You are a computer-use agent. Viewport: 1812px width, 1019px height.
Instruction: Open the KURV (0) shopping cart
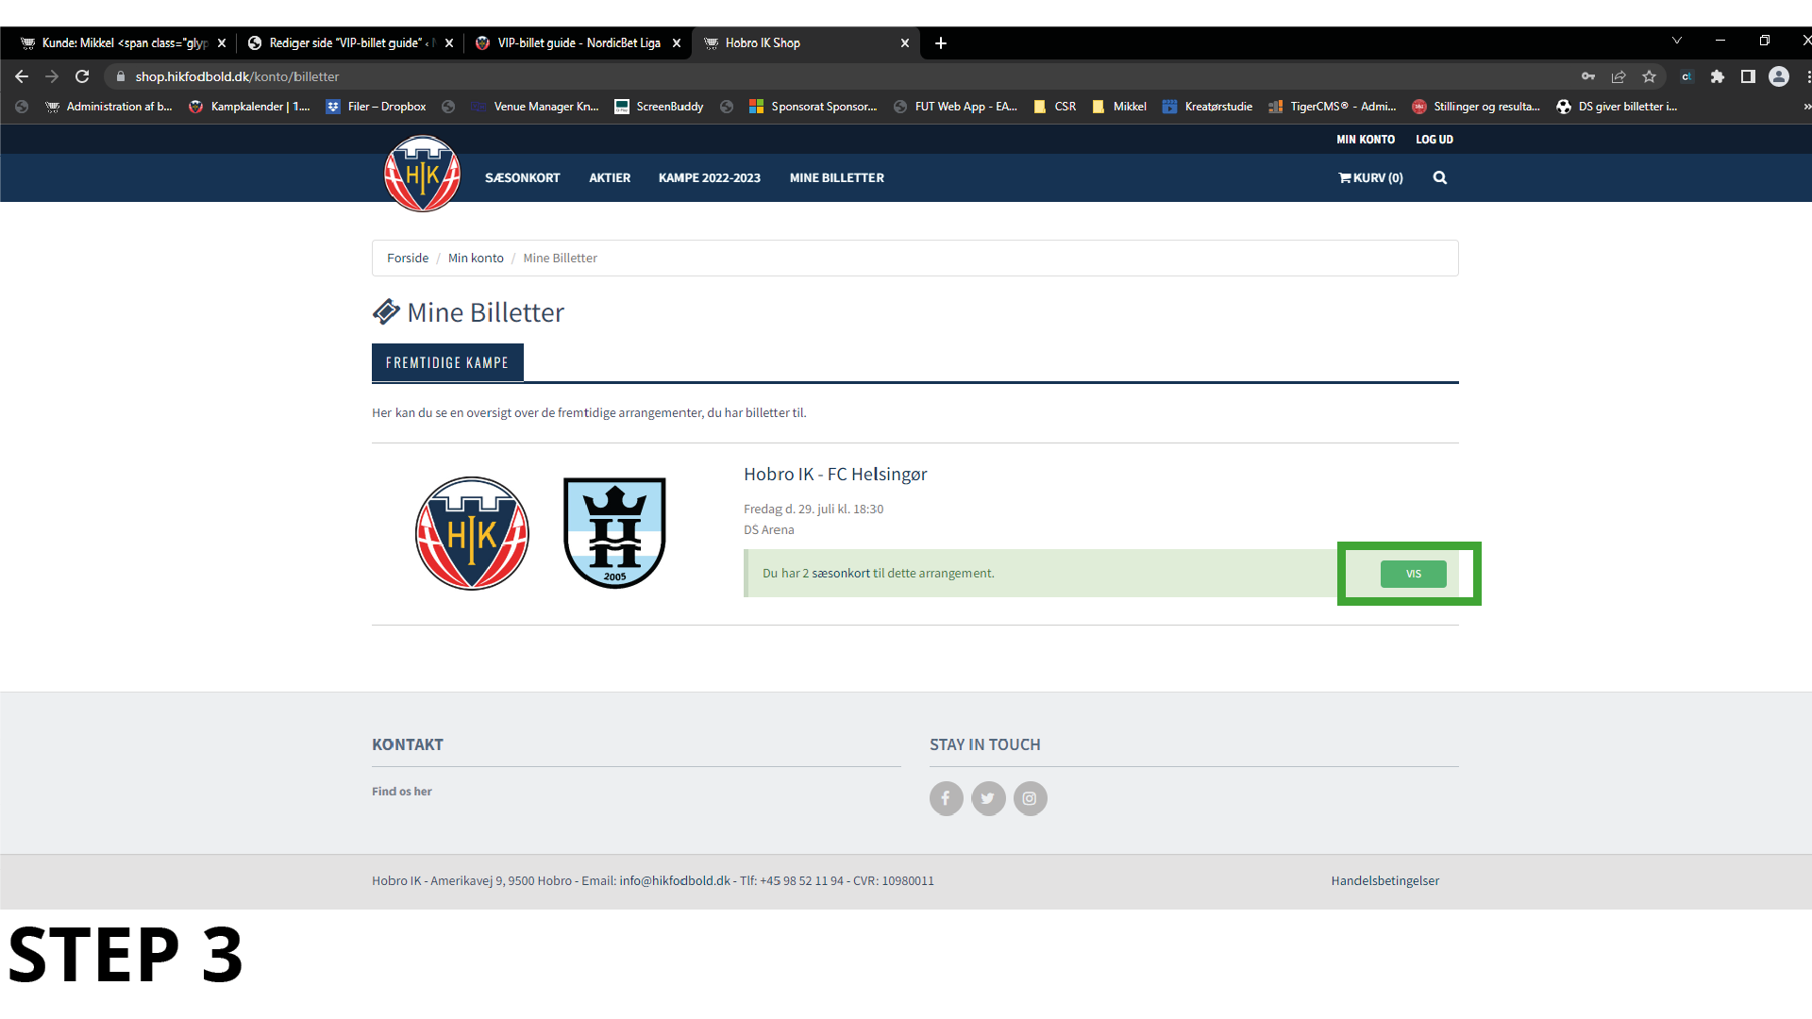tap(1370, 177)
